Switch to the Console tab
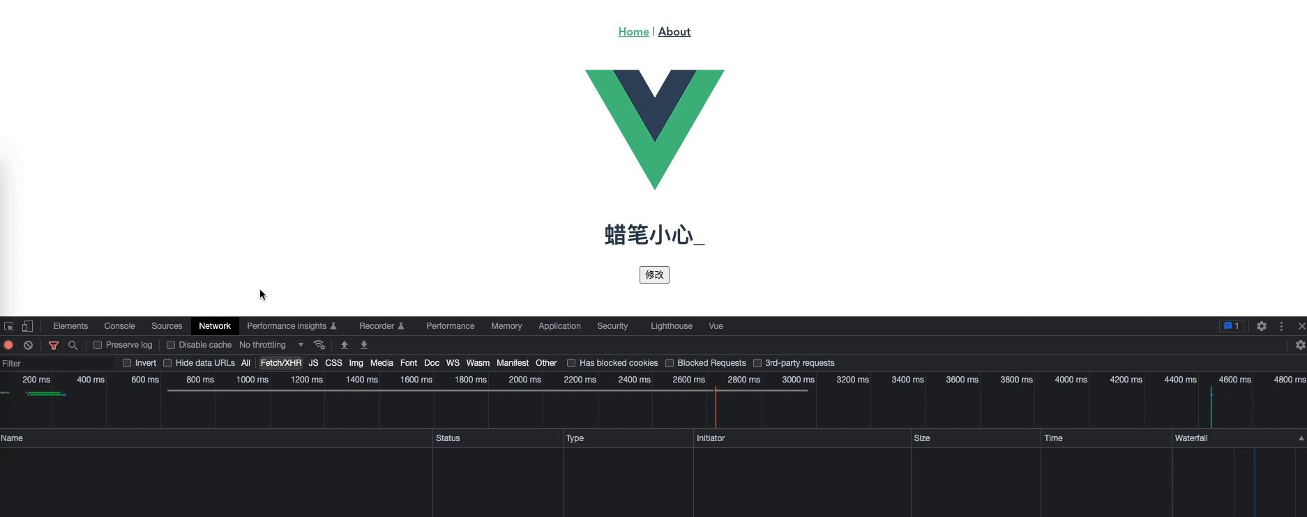The image size is (1307, 517). [119, 326]
